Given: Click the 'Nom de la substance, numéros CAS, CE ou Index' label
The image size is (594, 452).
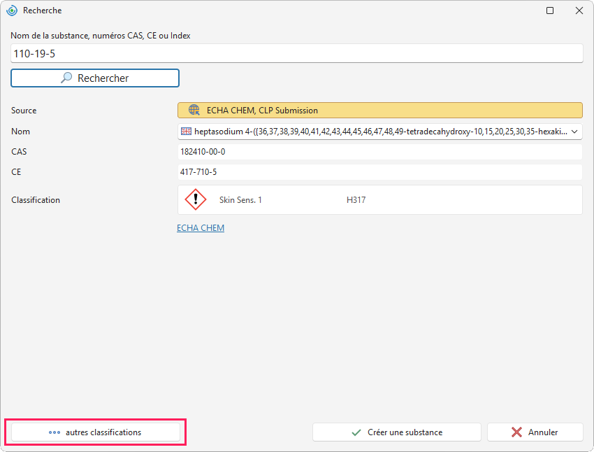Looking at the screenshot, I should pos(101,36).
